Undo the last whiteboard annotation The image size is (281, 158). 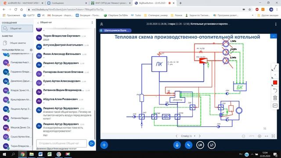tap(275, 90)
